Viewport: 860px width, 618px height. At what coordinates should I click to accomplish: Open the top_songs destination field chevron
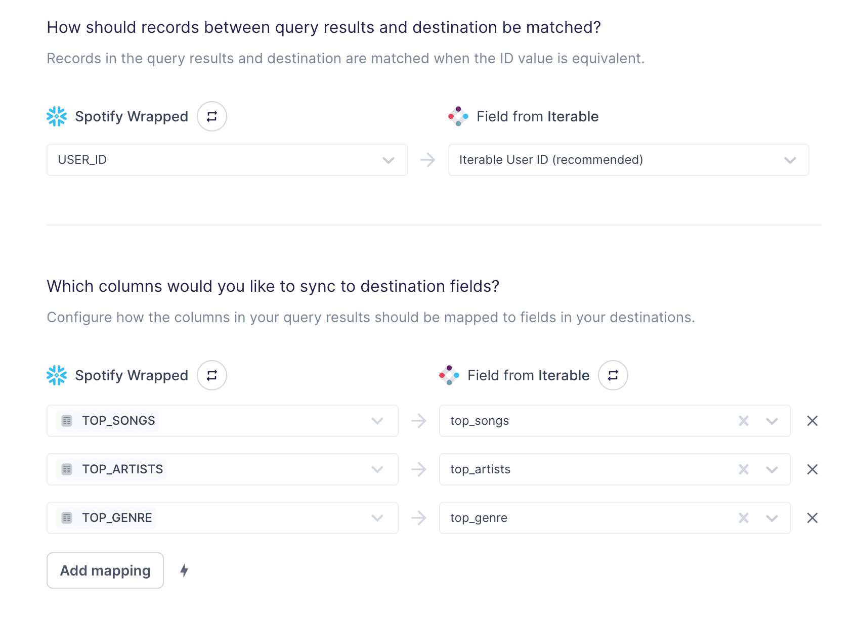[x=772, y=421]
